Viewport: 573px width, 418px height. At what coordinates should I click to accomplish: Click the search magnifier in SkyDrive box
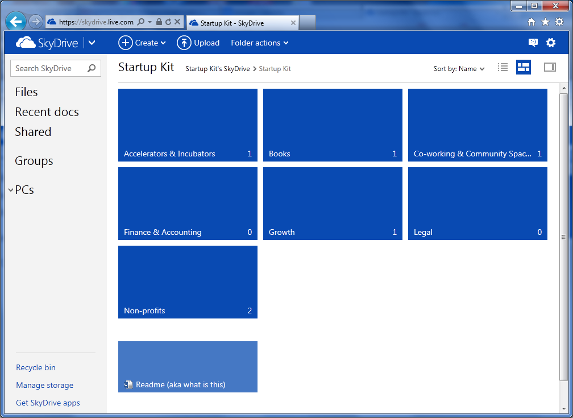(x=92, y=68)
